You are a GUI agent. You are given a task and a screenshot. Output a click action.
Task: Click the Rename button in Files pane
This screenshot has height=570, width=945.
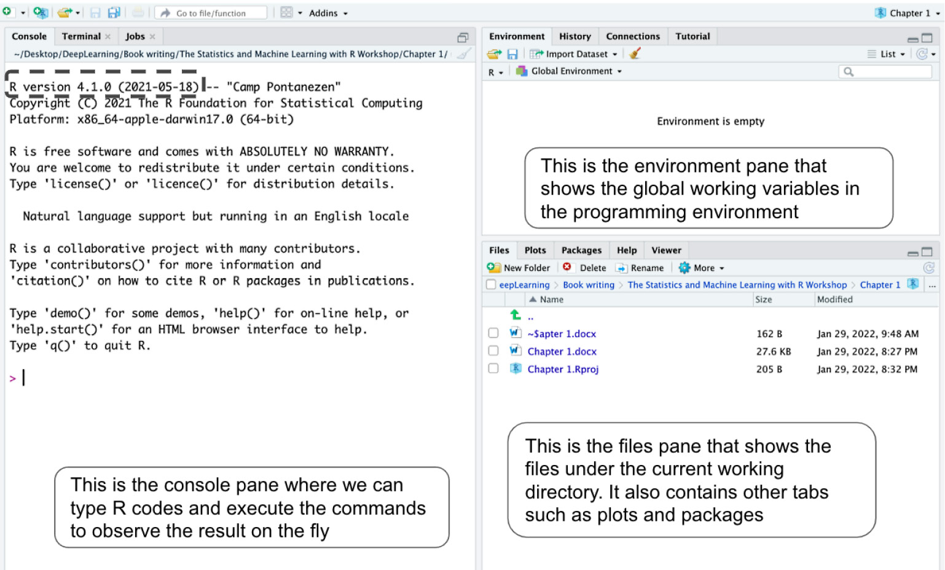pos(640,268)
